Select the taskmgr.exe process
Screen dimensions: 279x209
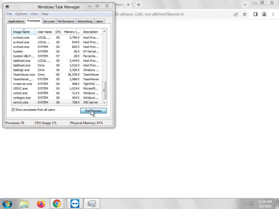point(57,70)
